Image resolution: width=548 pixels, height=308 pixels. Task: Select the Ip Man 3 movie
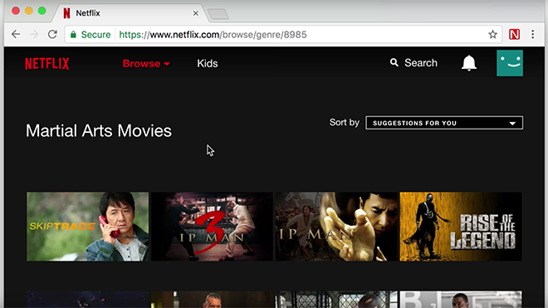[212, 226]
